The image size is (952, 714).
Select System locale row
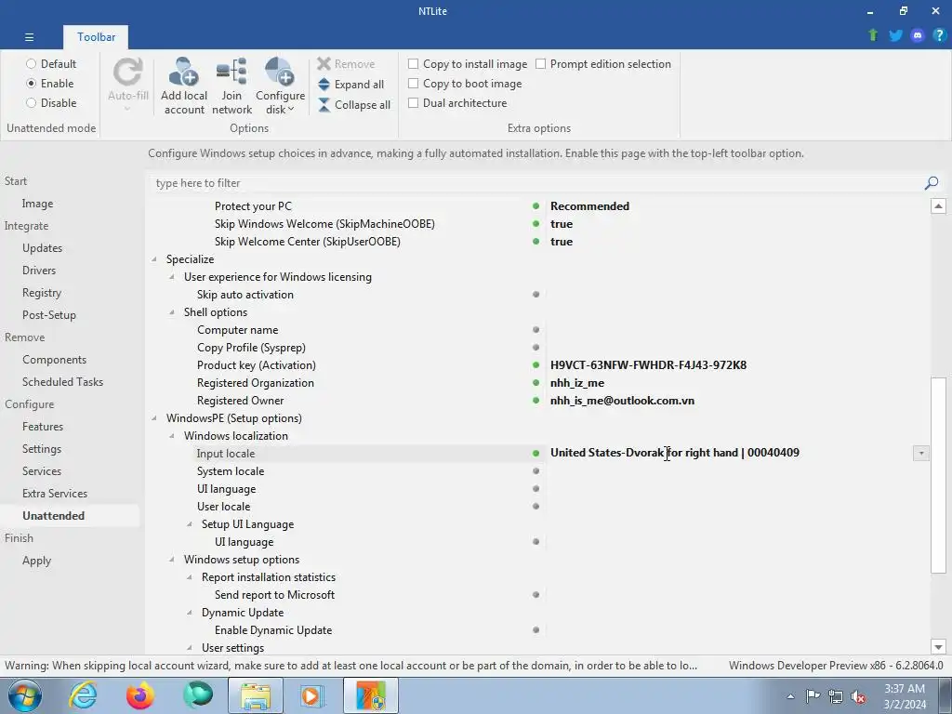pyautogui.click(x=231, y=471)
